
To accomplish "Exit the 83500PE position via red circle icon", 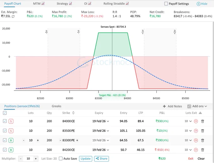I will click(x=196, y=131).
